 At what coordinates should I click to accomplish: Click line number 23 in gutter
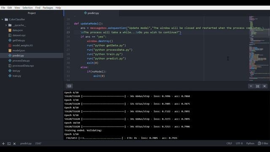(68, 33)
